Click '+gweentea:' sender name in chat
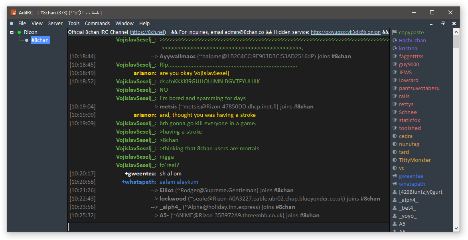This screenshot has width=468, height=240. coord(140,173)
